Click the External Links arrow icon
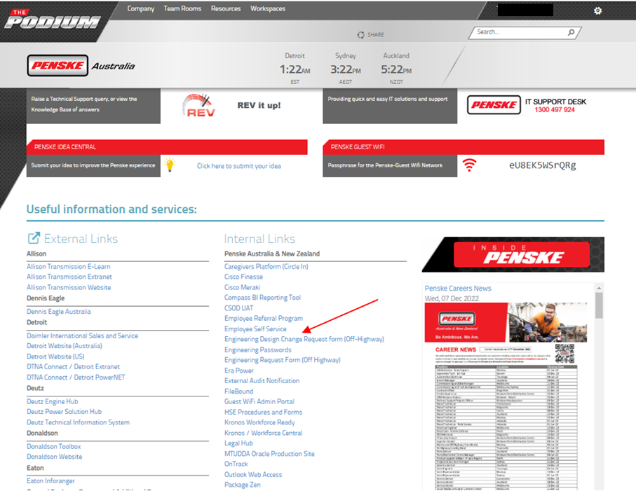Screen dimensions: 636x491 34,238
